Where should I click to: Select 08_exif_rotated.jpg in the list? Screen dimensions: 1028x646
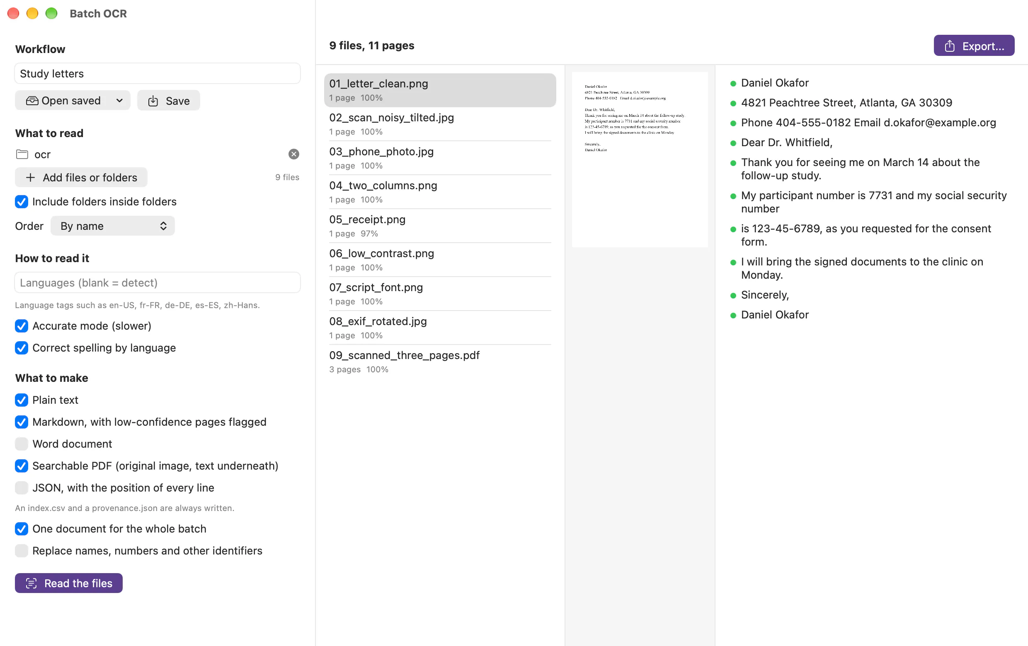pos(440,328)
